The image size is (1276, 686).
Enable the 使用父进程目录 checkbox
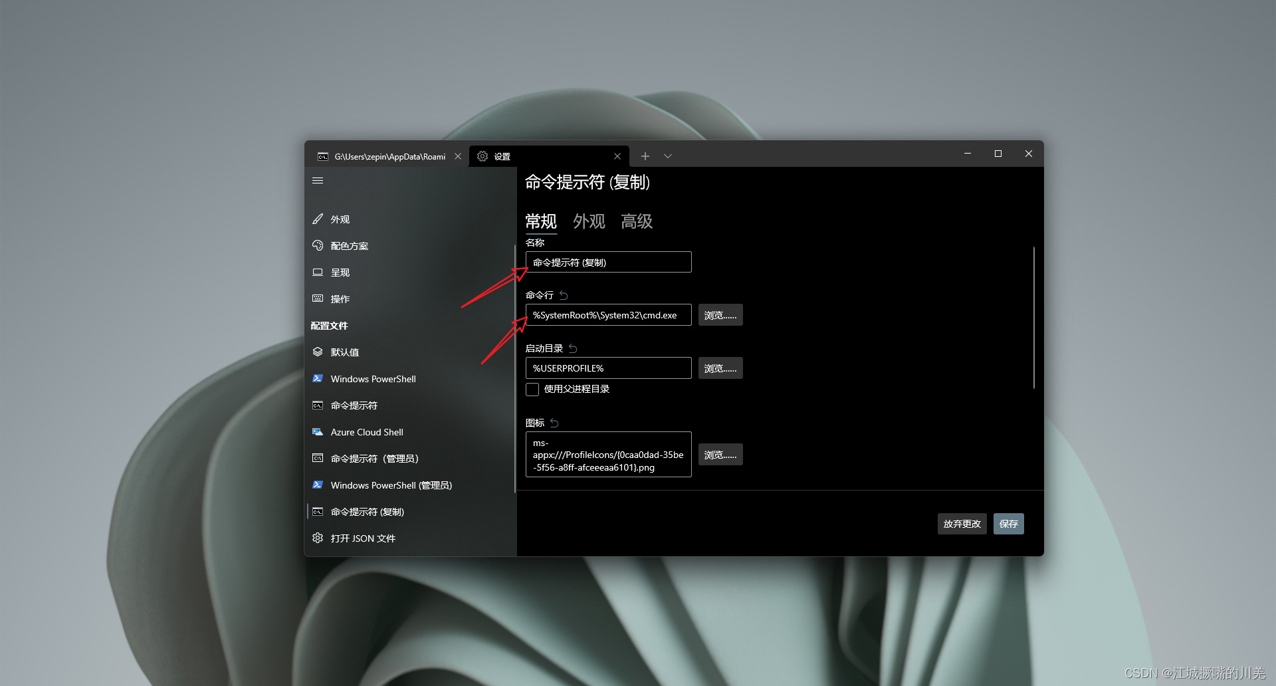(x=532, y=390)
